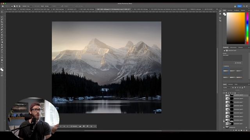
Task: Show Generative Layer 9 visibility box
Action: click(x=224, y=95)
